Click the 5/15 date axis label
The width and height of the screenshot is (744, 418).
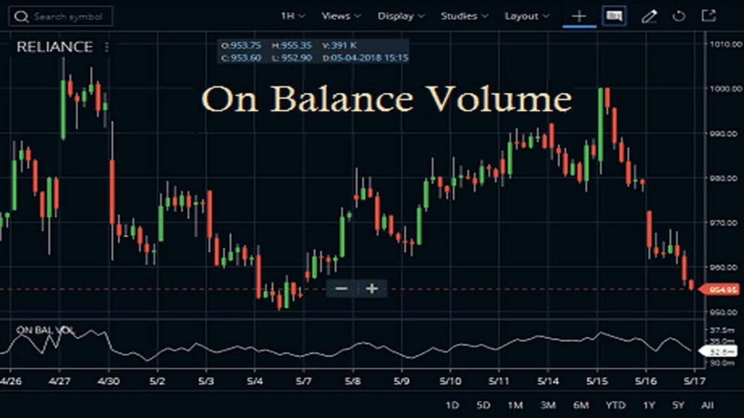597,381
